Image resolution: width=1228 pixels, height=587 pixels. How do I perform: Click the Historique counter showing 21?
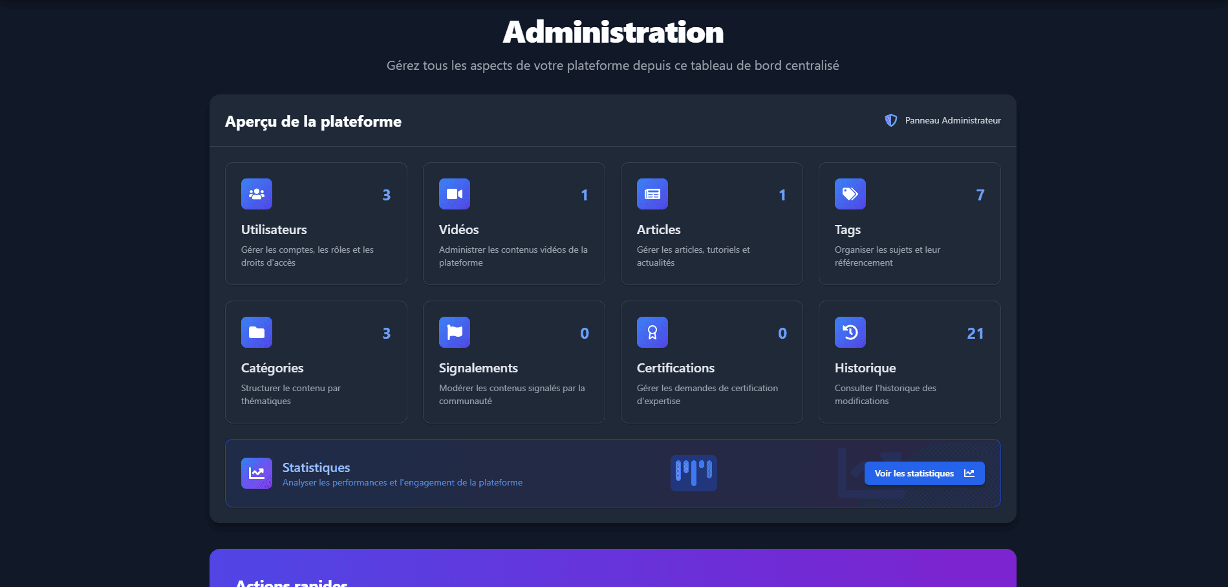click(975, 334)
